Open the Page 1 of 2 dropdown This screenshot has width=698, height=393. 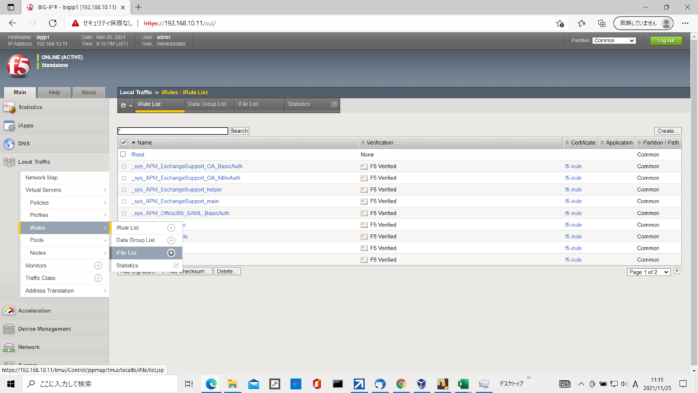click(x=648, y=272)
